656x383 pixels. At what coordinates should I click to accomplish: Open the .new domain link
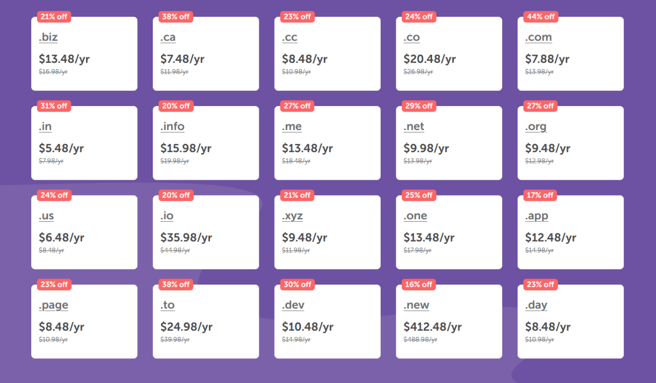pos(416,305)
